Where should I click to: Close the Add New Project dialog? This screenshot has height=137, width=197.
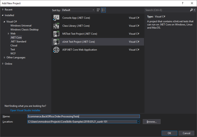pyautogui.click(x=192, y=3)
